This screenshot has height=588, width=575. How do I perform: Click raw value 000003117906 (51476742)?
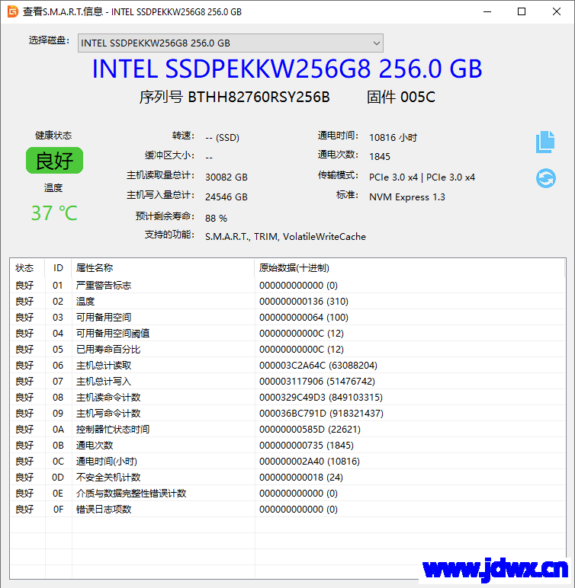[x=317, y=382]
